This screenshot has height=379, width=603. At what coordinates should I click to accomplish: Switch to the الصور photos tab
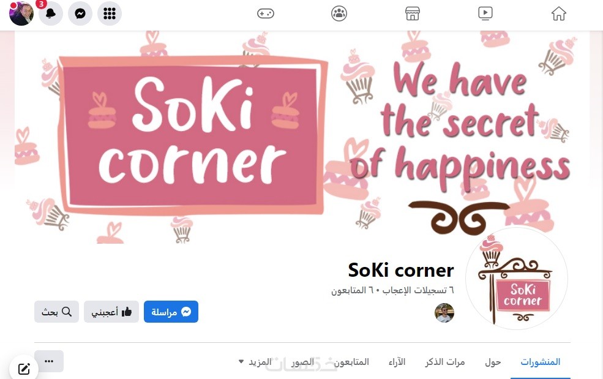tap(302, 362)
